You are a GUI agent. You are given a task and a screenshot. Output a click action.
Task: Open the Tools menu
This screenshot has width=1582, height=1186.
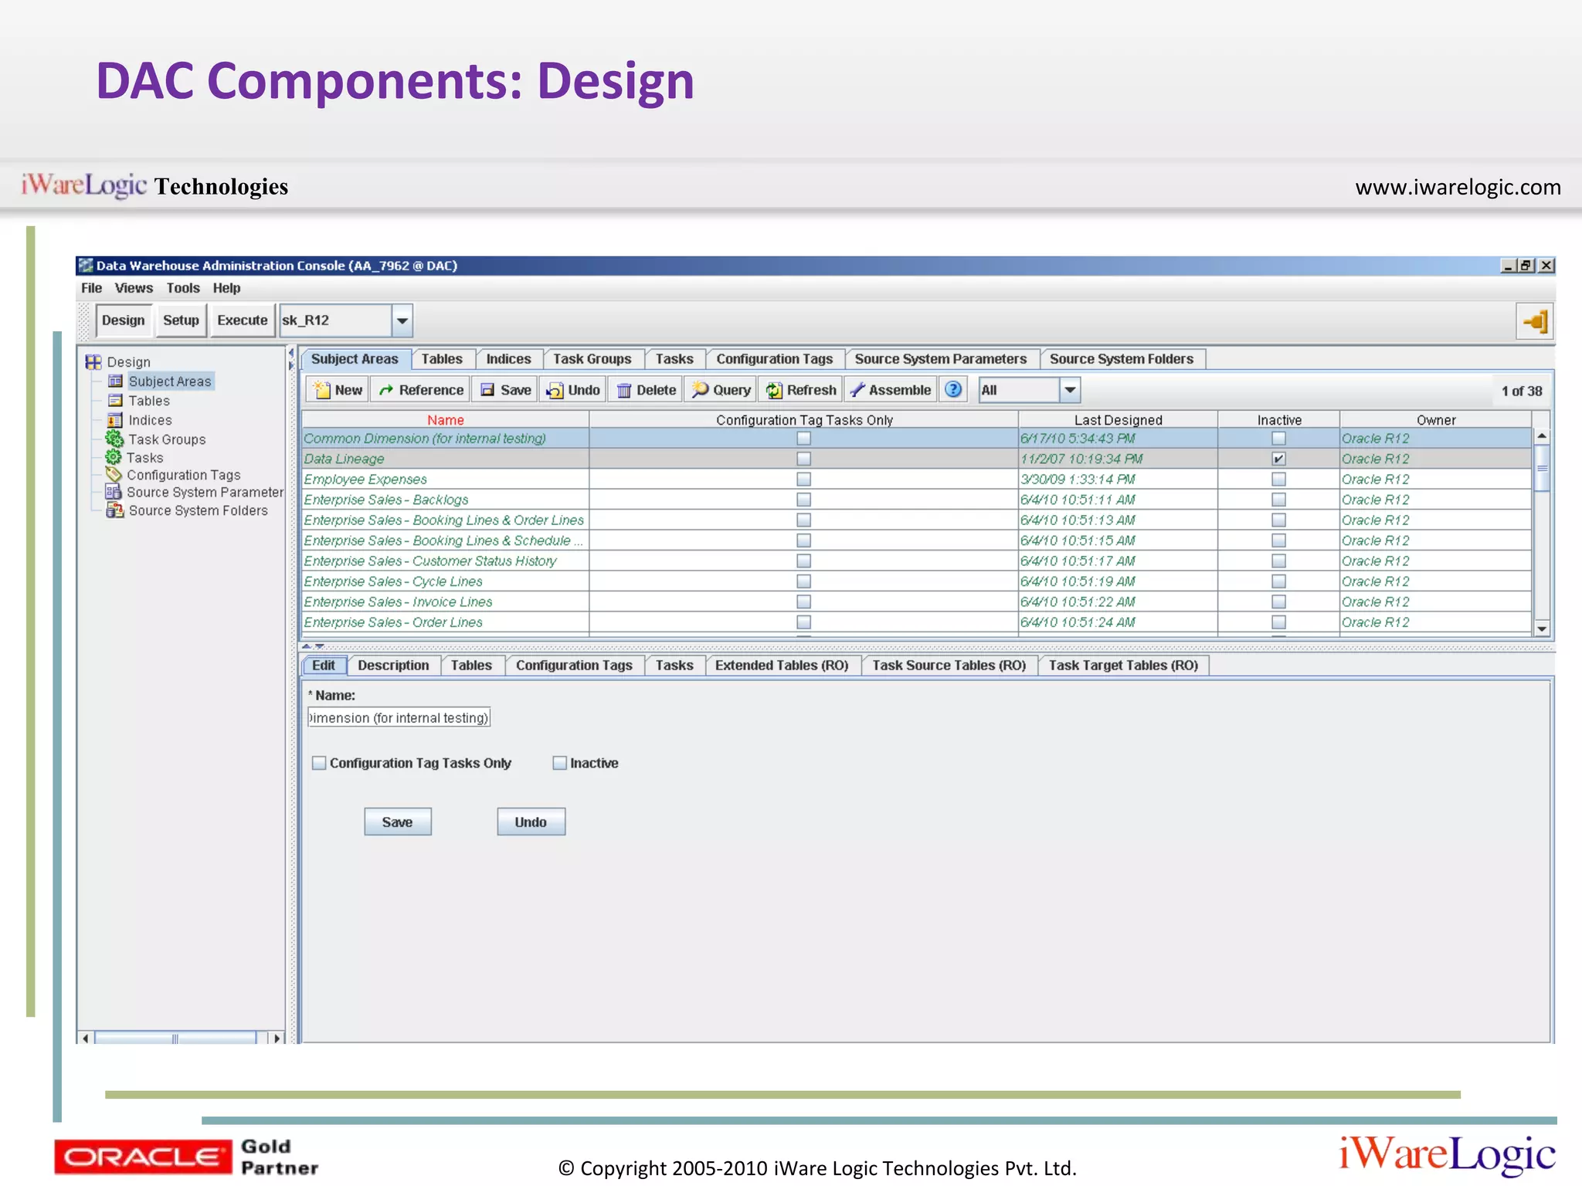click(183, 288)
